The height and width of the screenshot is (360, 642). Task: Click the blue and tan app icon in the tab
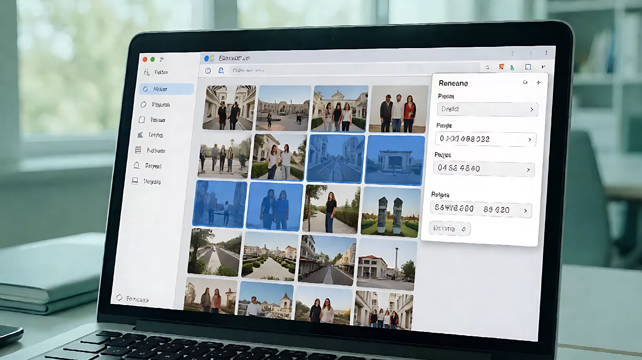click(x=209, y=59)
